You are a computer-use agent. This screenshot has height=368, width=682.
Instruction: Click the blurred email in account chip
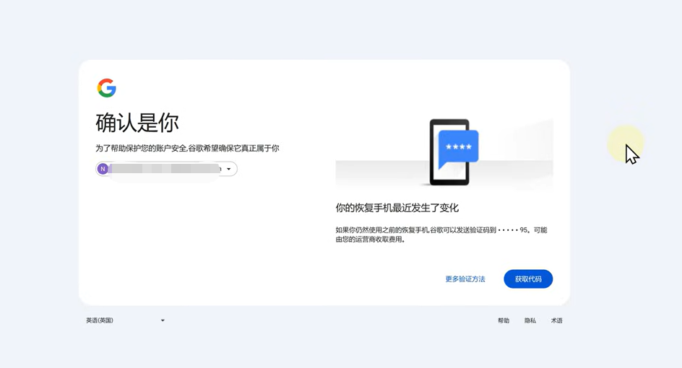165,169
